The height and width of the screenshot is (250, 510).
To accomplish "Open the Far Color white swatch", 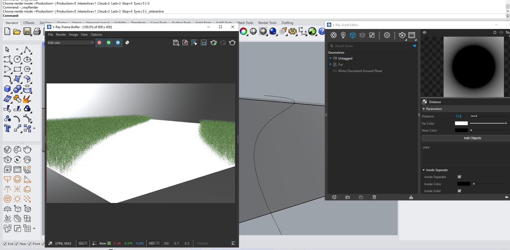I will click(461, 123).
